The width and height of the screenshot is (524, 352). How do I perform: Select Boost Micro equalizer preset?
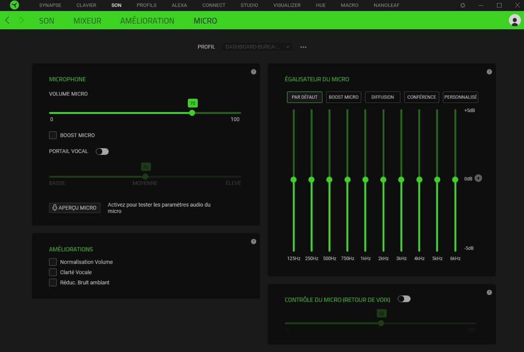point(344,97)
